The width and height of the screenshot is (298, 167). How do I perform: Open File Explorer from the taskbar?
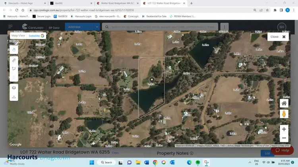pos(138,163)
